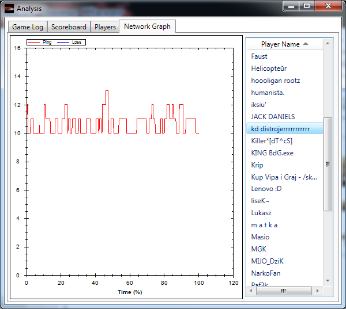This screenshot has height=309, width=346.
Task: Click the red Ping legend entry
Action: coord(40,42)
